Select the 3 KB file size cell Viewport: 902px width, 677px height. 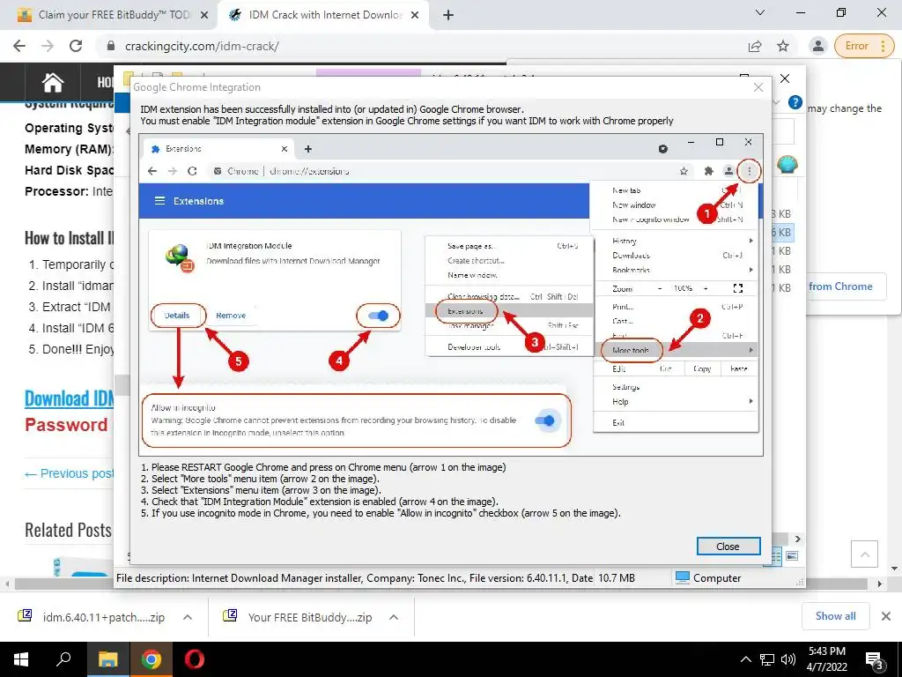pos(782,214)
